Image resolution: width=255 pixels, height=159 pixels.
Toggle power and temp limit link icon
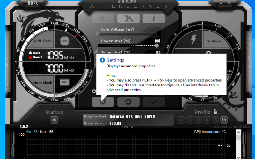click(96, 52)
